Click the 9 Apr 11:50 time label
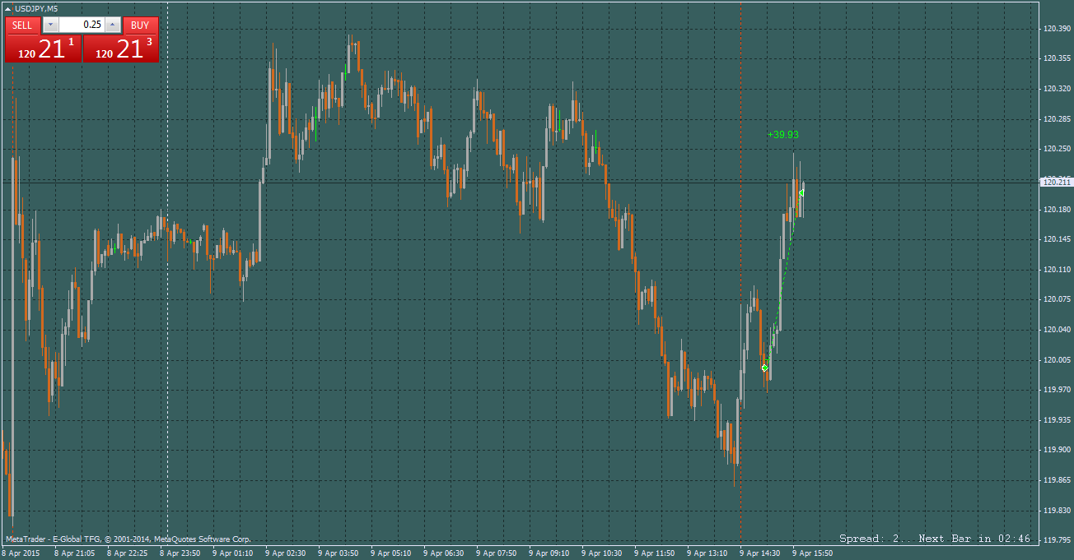The width and height of the screenshot is (1074, 560). pos(654,553)
